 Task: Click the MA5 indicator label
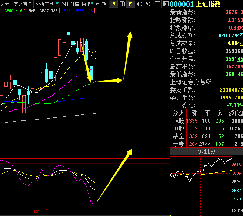(x=32, y=11)
